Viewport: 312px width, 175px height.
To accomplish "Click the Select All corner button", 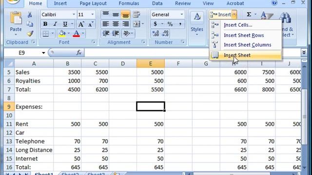I will [x=9, y=64].
